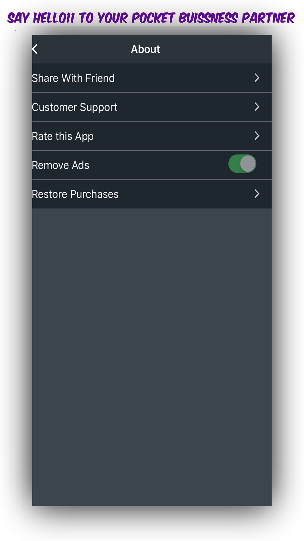The height and width of the screenshot is (541, 304).
Task: Click the gray knob of the Remove Ads switch
Action: 248,164
